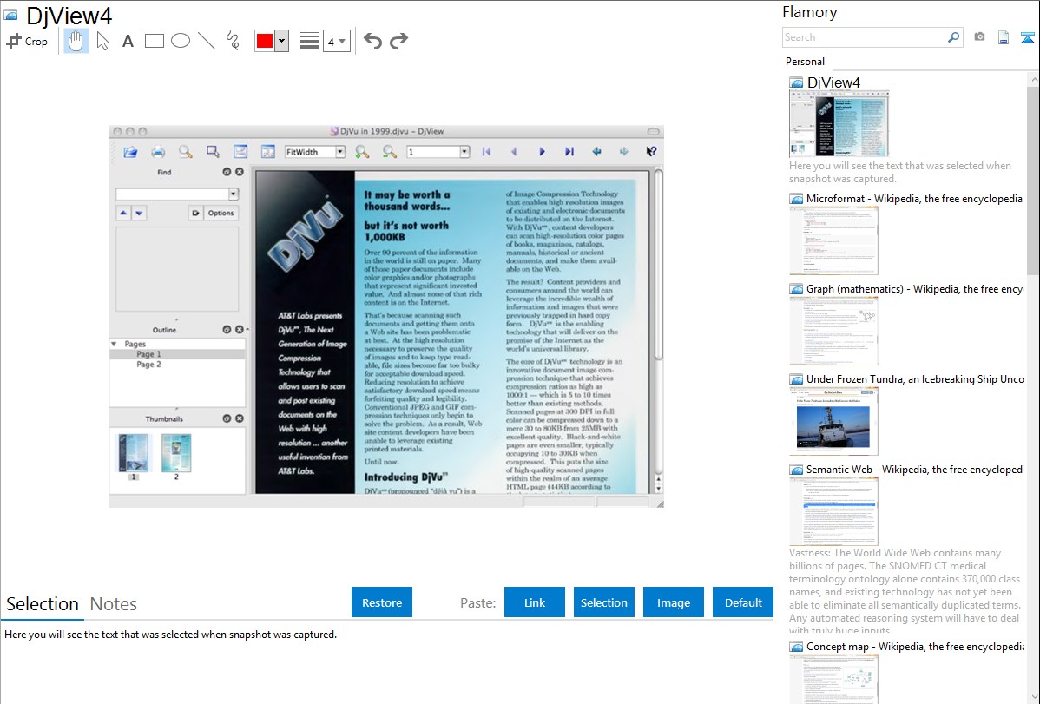The height and width of the screenshot is (704, 1040).
Task: Open the Under Frozen Tundra snapshot thumbnail
Action: (833, 421)
